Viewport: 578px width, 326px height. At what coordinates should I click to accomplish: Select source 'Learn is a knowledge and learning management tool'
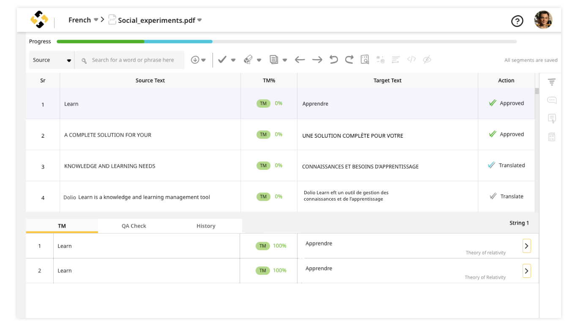[x=144, y=197]
